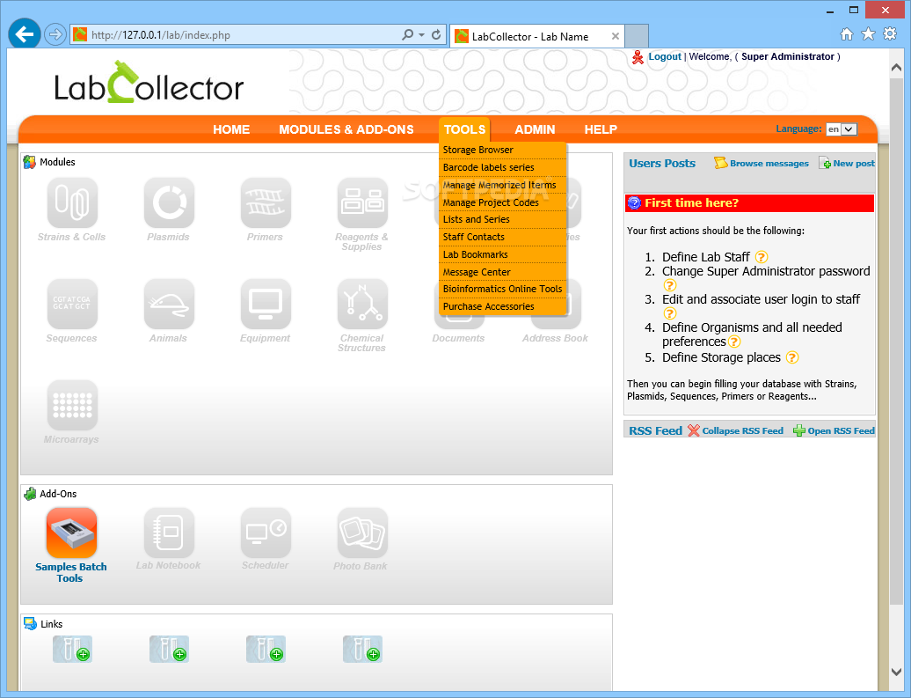Click Open RSS Feed link
Viewport: 911px width, 698px height.
coord(841,431)
